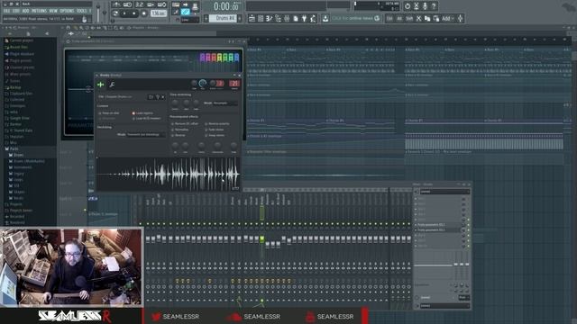The image size is (577, 324).
Task: Go to the next pattern arrow
Action: [x=240, y=18]
